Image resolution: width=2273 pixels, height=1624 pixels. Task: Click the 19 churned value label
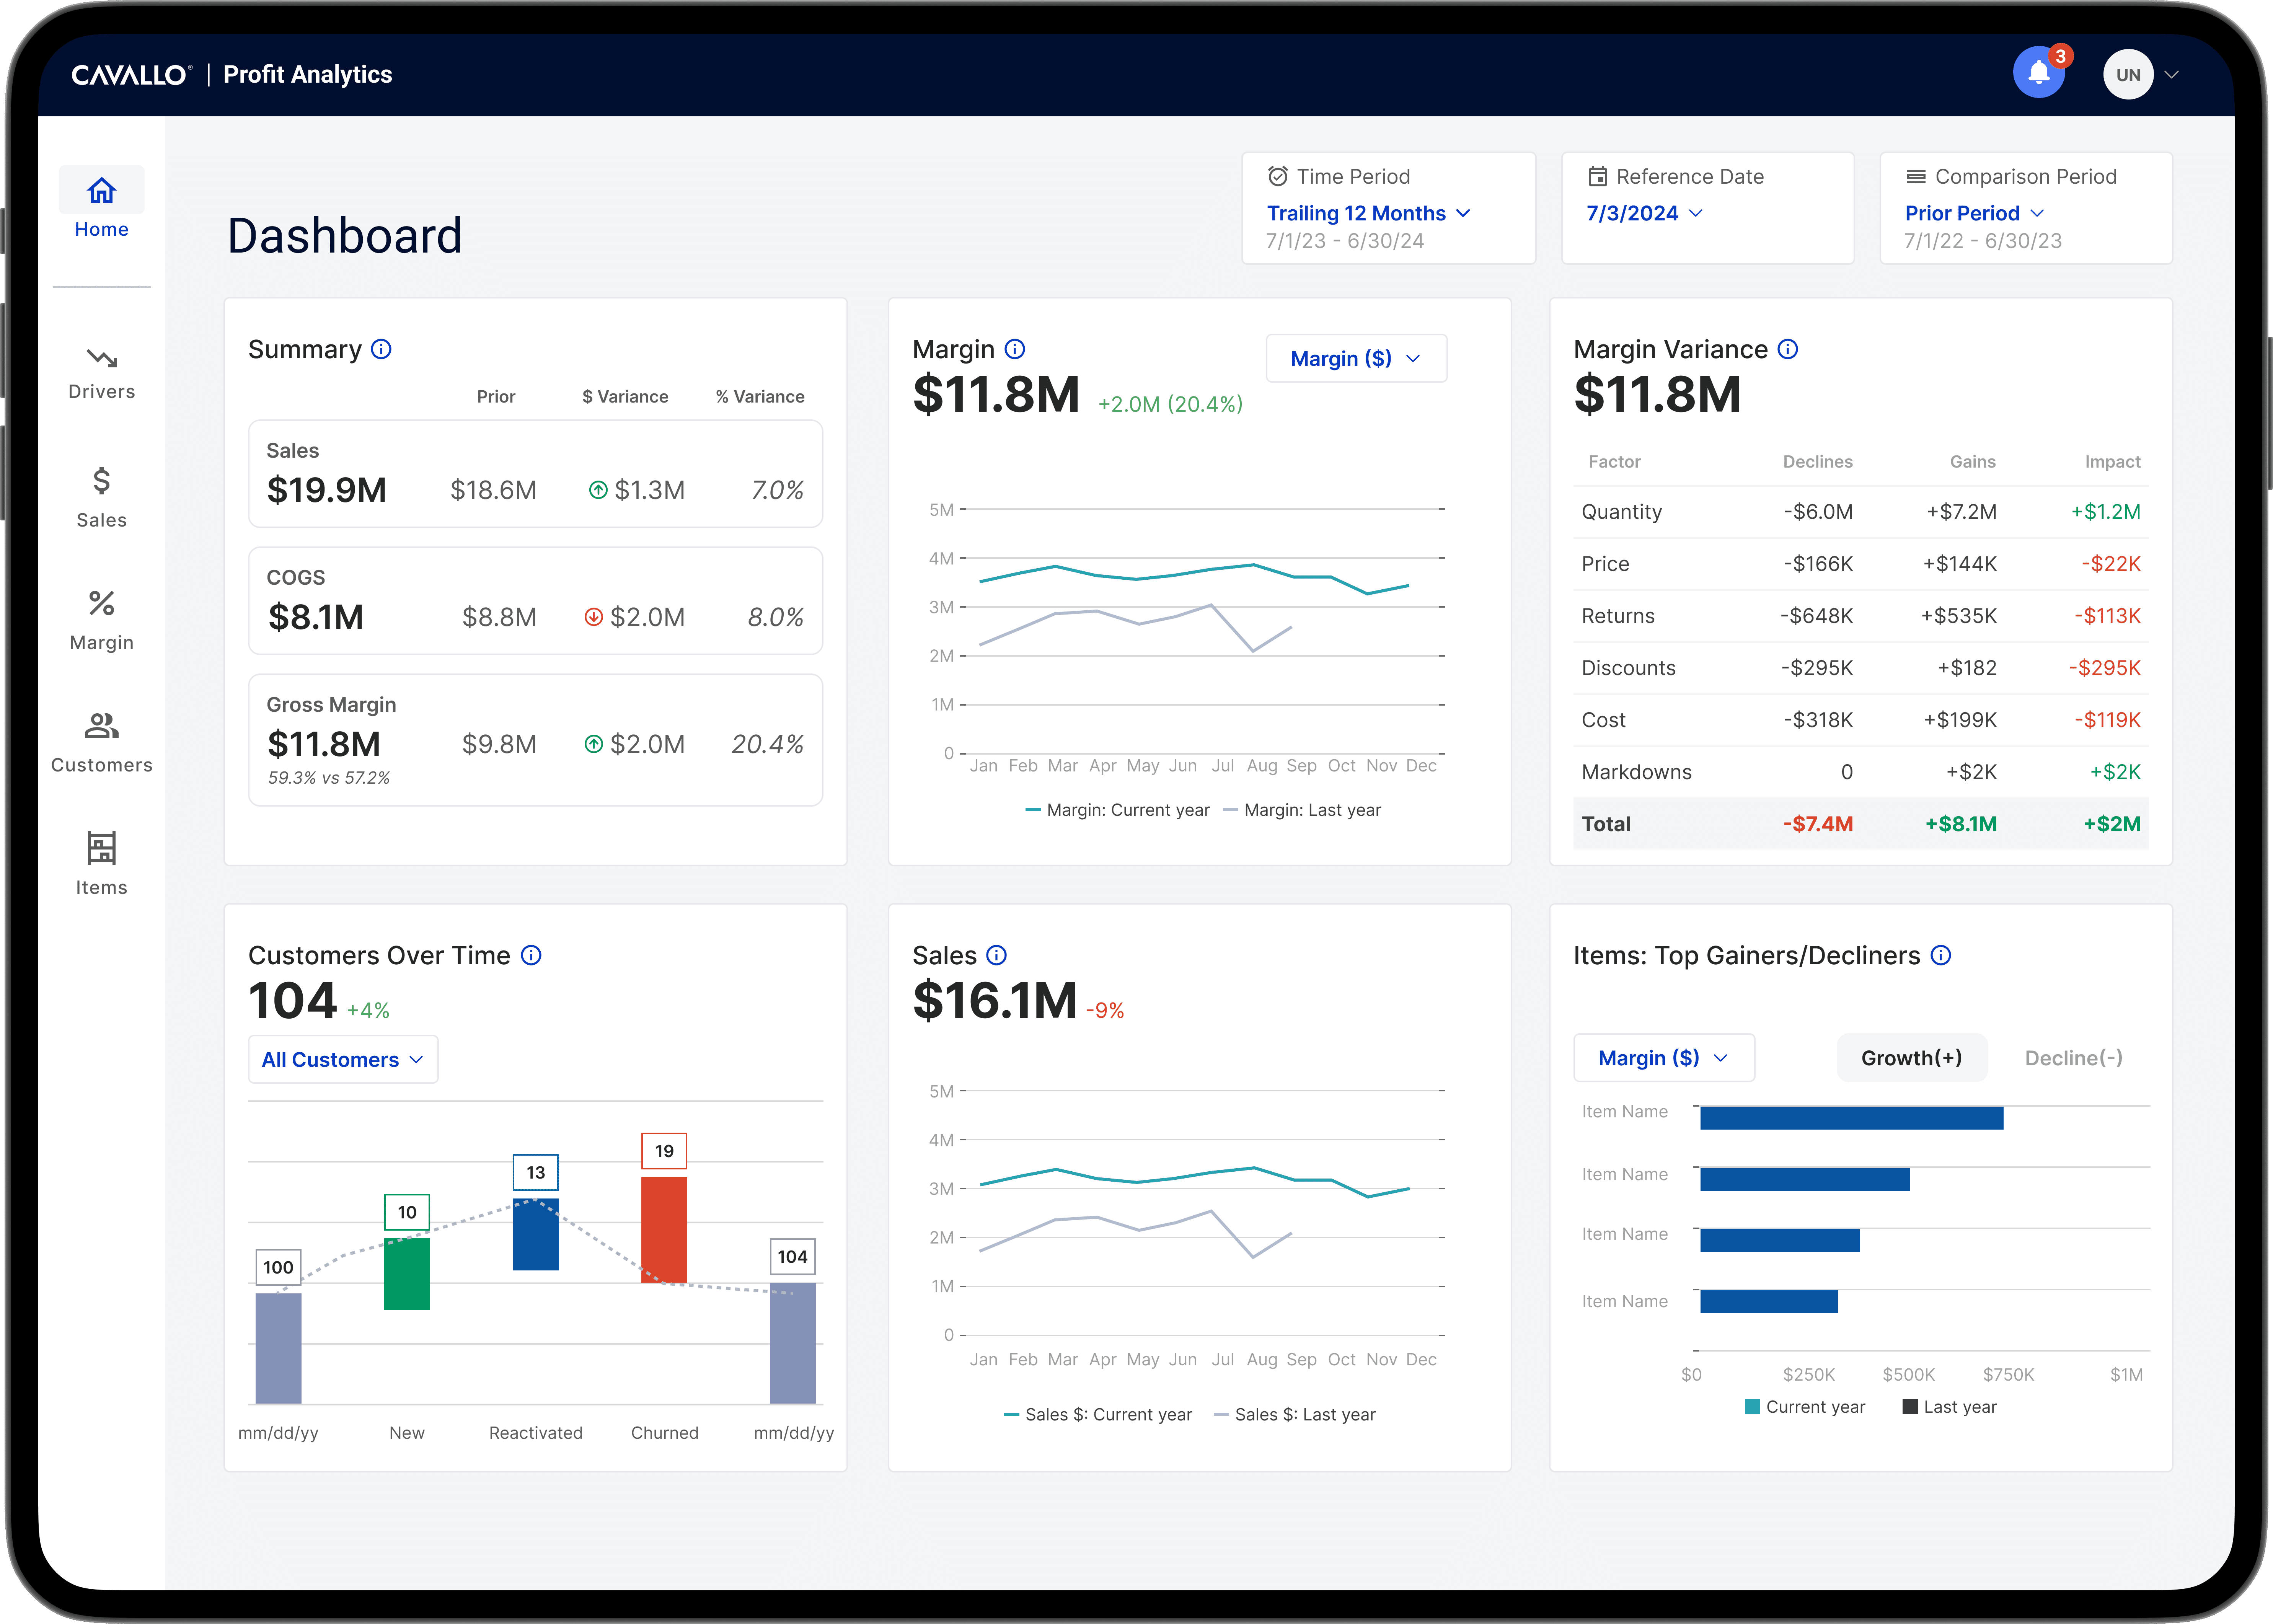664,1151
